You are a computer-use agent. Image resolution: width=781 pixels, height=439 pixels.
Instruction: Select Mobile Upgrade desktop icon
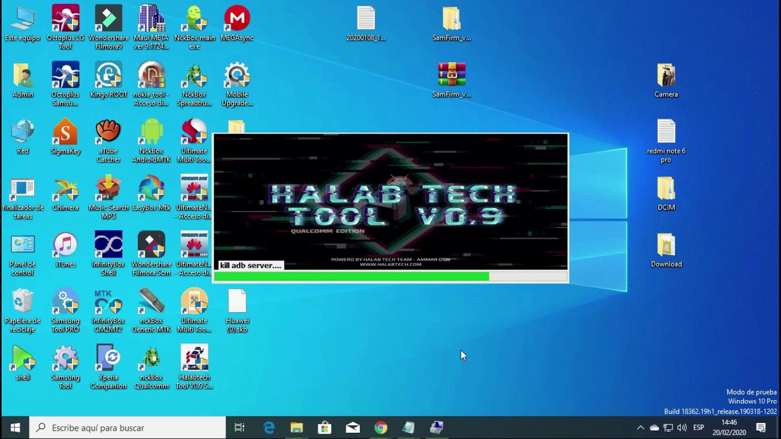[x=237, y=84]
